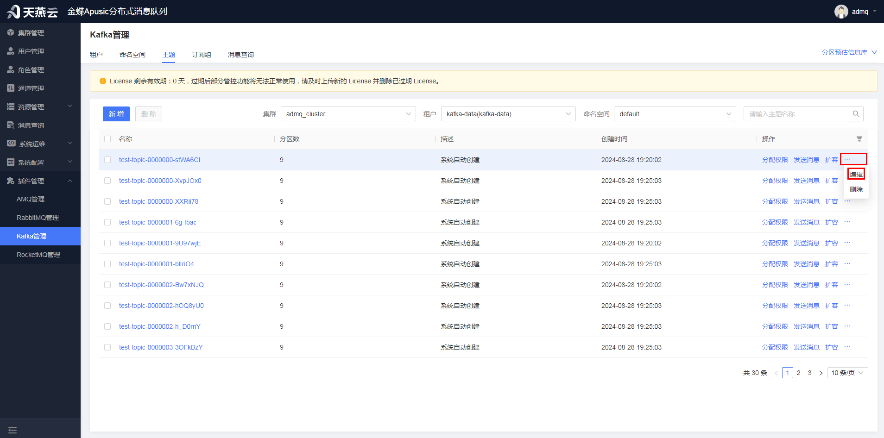884x438 pixels.
Task: Open more actions for test-topic-0000001-9U97wjE
Action: click(847, 243)
